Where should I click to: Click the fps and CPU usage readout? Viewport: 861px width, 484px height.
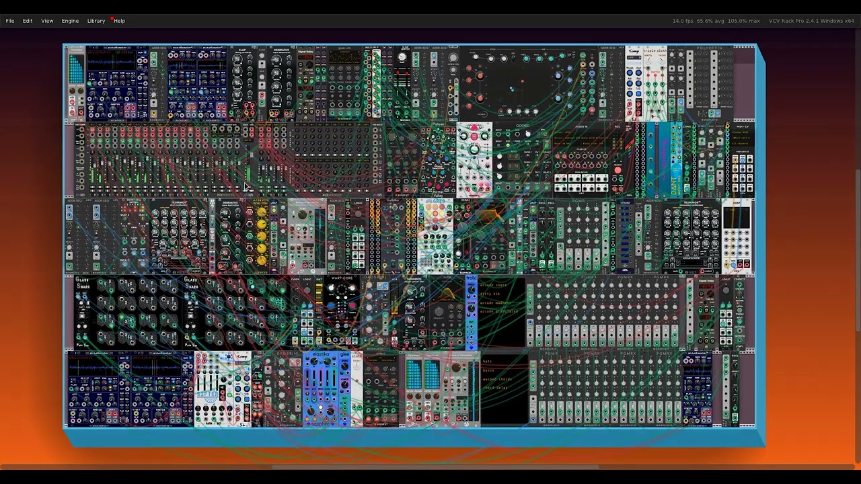pos(716,21)
